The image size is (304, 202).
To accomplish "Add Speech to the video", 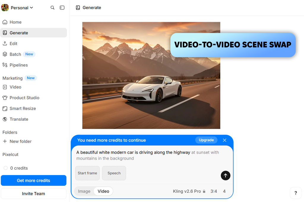I will point(114,173).
